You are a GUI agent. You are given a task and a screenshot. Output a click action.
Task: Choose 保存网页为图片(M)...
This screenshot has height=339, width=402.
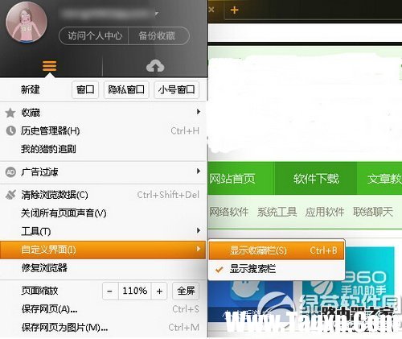[x=103, y=328]
